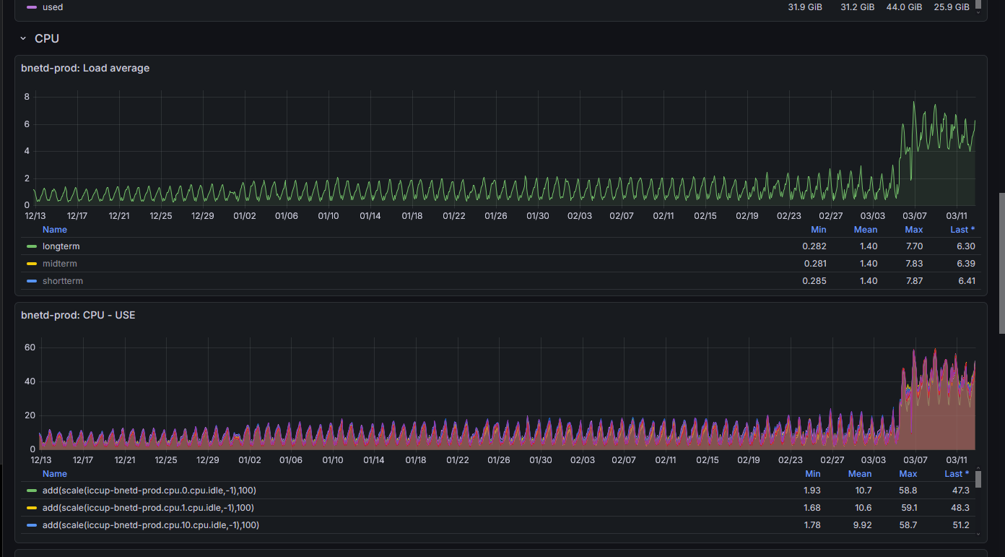The width and height of the screenshot is (1005, 557).
Task: Sort Load average legend by Last
Action: coord(962,230)
